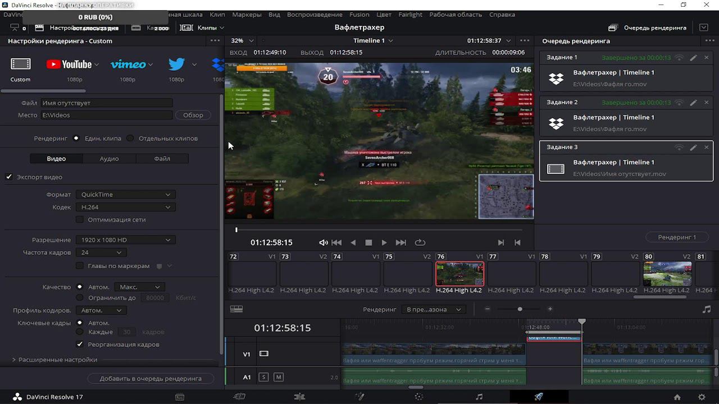Edit render job Задание 3
Image resolution: width=719 pixels, height=404 pixels.
693,147
